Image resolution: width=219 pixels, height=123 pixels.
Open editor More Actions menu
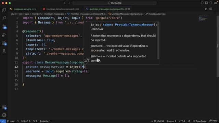(x=215, y=9)
